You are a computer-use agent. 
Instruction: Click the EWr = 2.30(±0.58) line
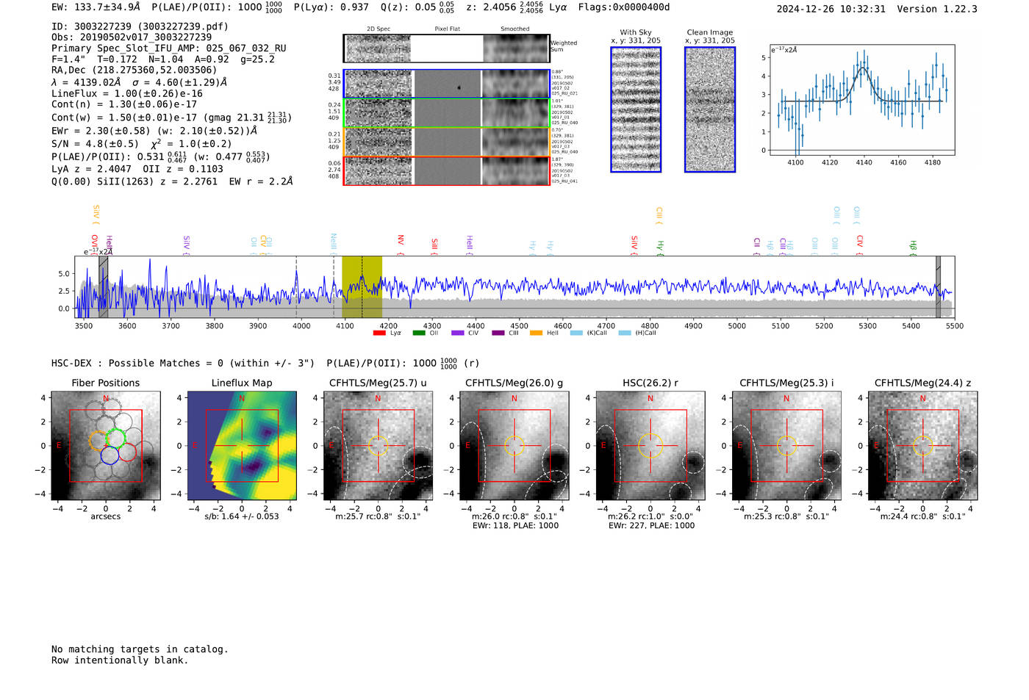tap(154, 131)
